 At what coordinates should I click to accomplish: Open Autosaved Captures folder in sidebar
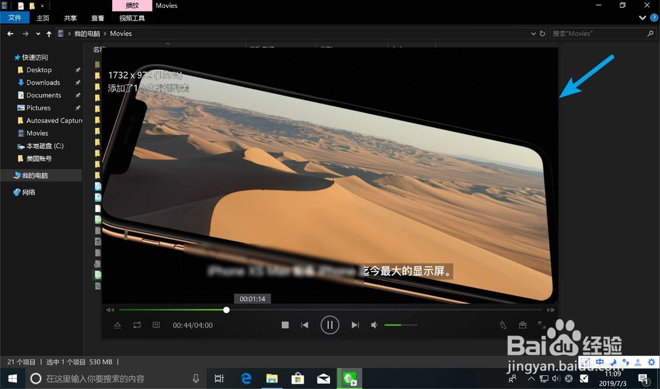click(x=49, y=120)
